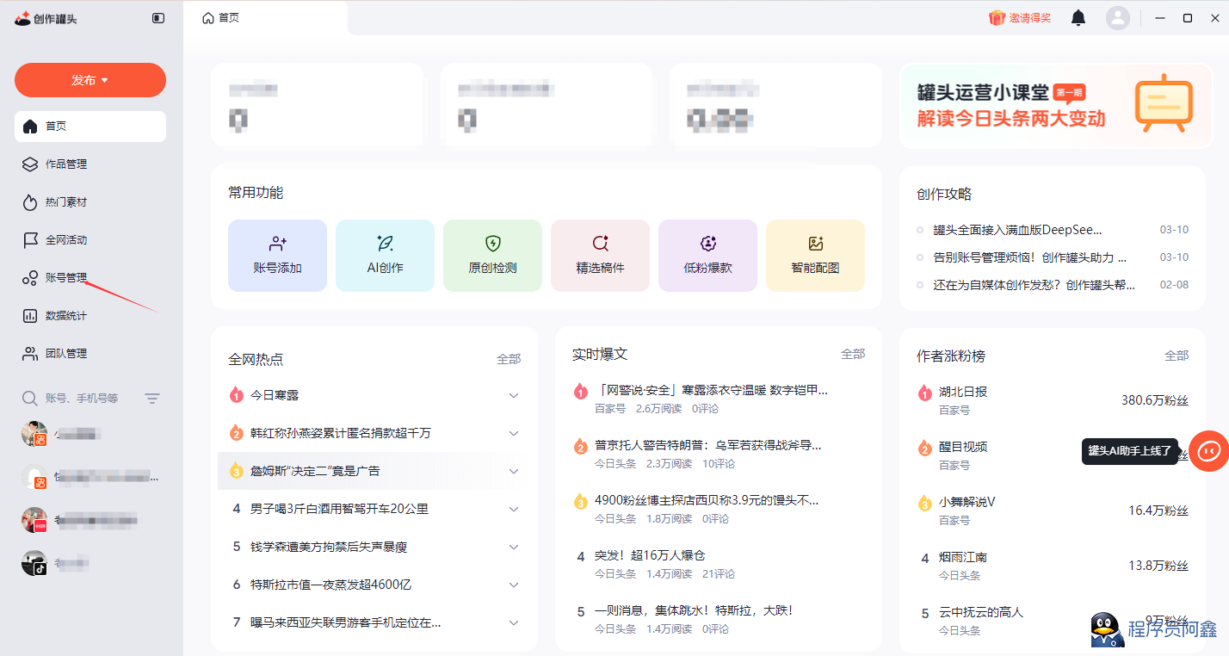Open the 智能配图 tile
The image size is (1229, 656).
815,255
